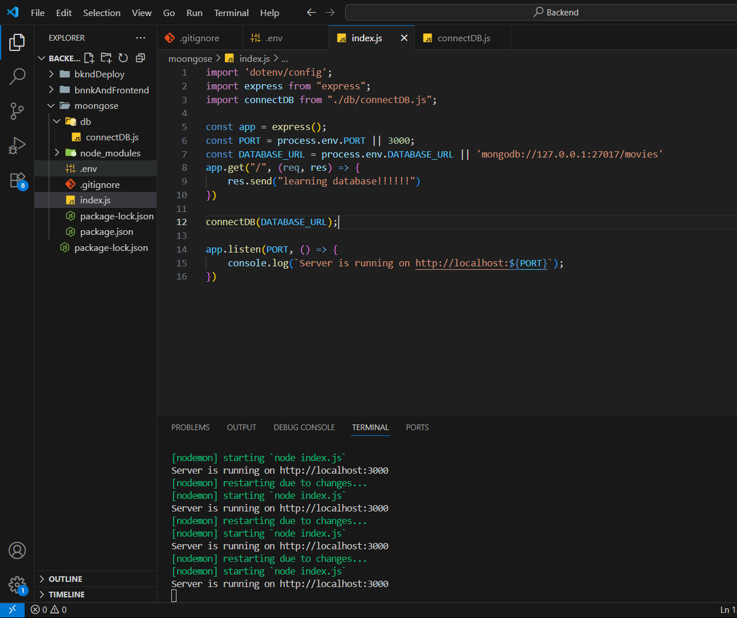Collapse all folders in Explorer
737x618 pixels.
pos(140,58)
